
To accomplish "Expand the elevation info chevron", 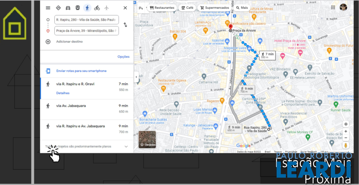I will [x=126, y=147].
